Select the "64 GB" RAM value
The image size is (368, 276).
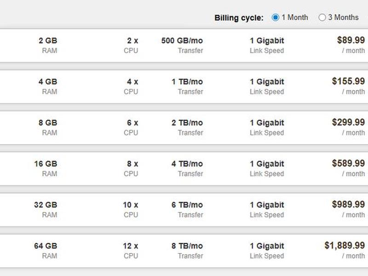pos(46,246)
